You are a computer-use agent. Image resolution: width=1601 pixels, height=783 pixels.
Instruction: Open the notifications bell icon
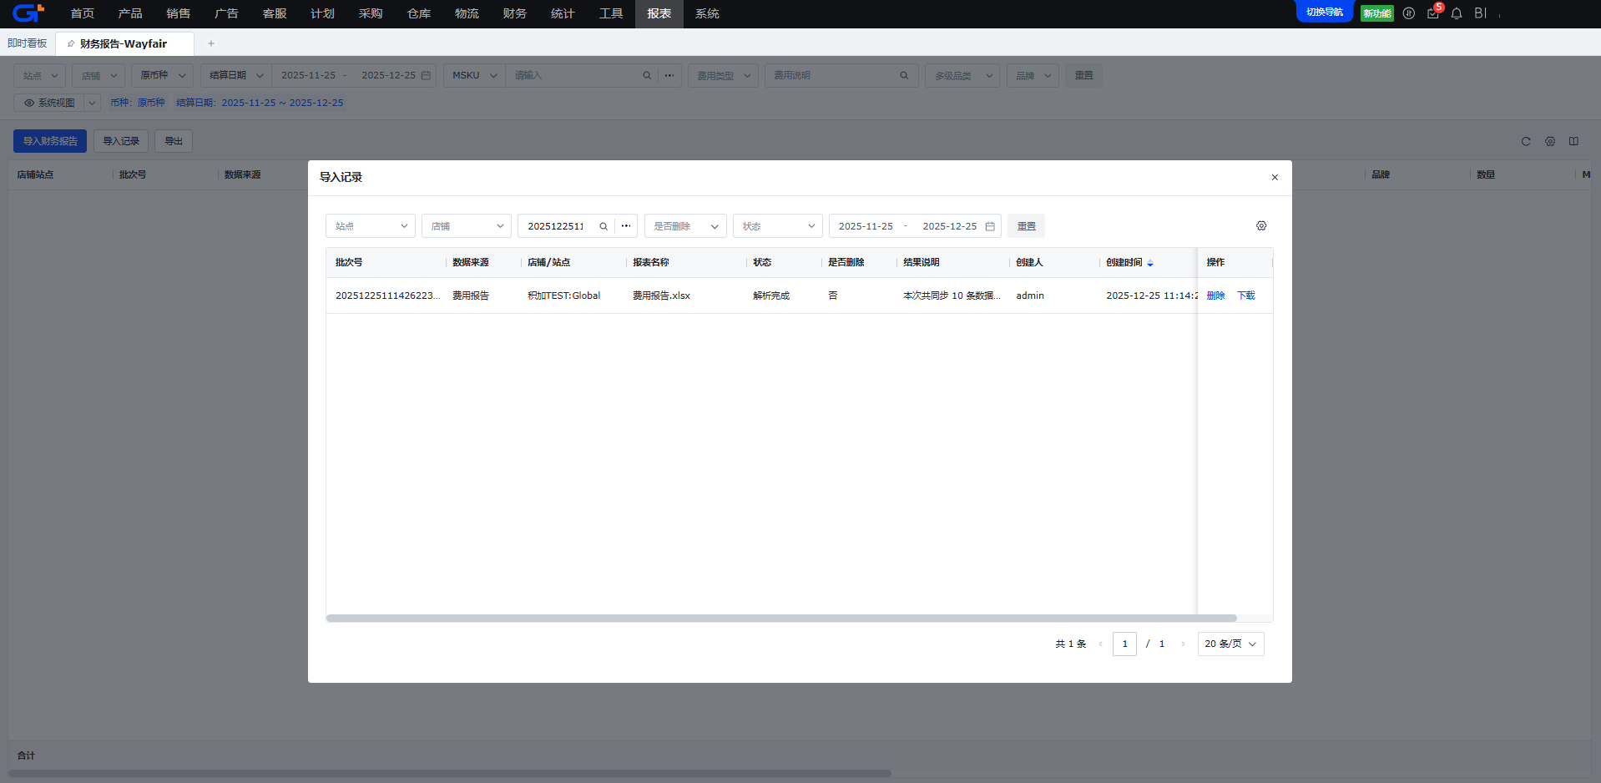[x=1457, y=13]
